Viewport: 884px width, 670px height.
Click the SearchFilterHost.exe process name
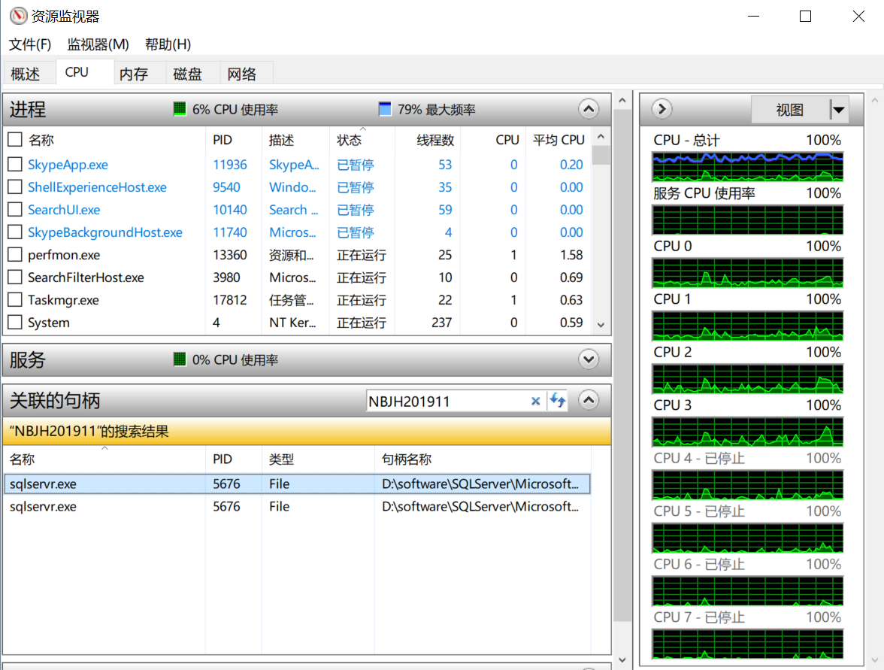pyautogui.click(x=86, y=277)
